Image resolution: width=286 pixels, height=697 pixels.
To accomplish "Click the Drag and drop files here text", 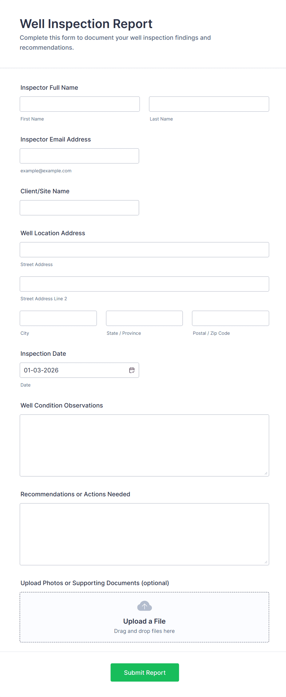I will point(144,631).
